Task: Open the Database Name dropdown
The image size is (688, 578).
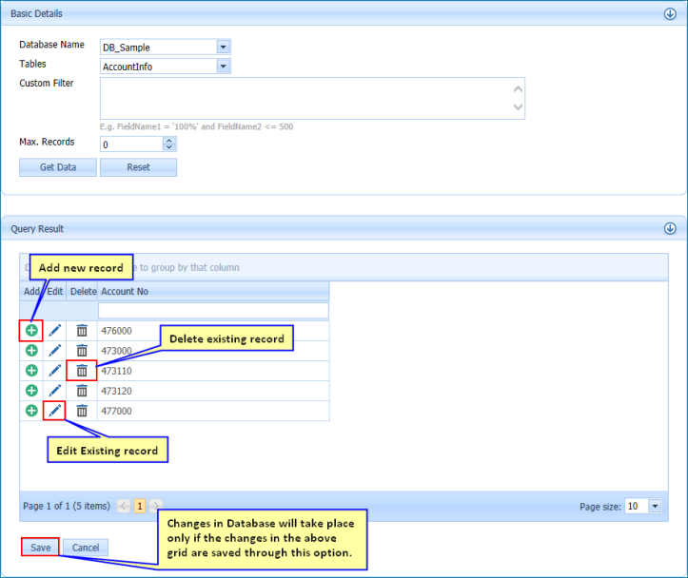Action: pyautogui.click(x=224, y=47)
